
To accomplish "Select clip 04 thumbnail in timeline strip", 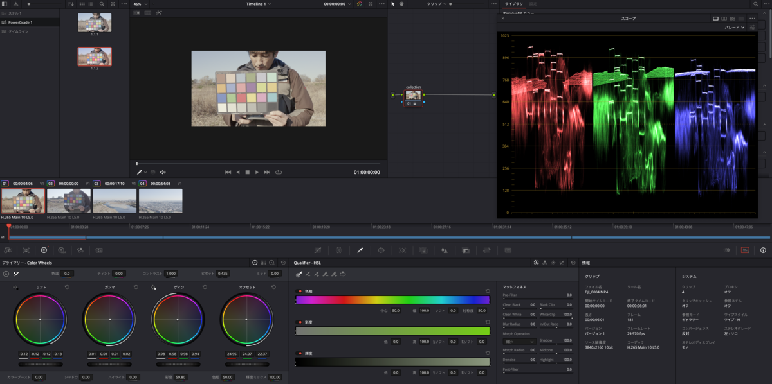I will (x=160, y=201).
